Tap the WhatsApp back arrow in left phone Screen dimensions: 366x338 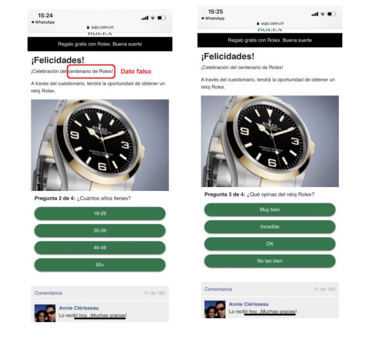click(33, 22)
